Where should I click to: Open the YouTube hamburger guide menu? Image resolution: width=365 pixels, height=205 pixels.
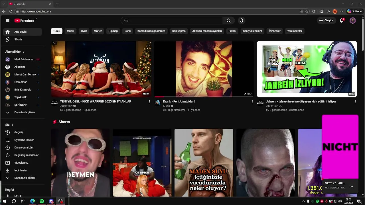(x=8, y=20)
